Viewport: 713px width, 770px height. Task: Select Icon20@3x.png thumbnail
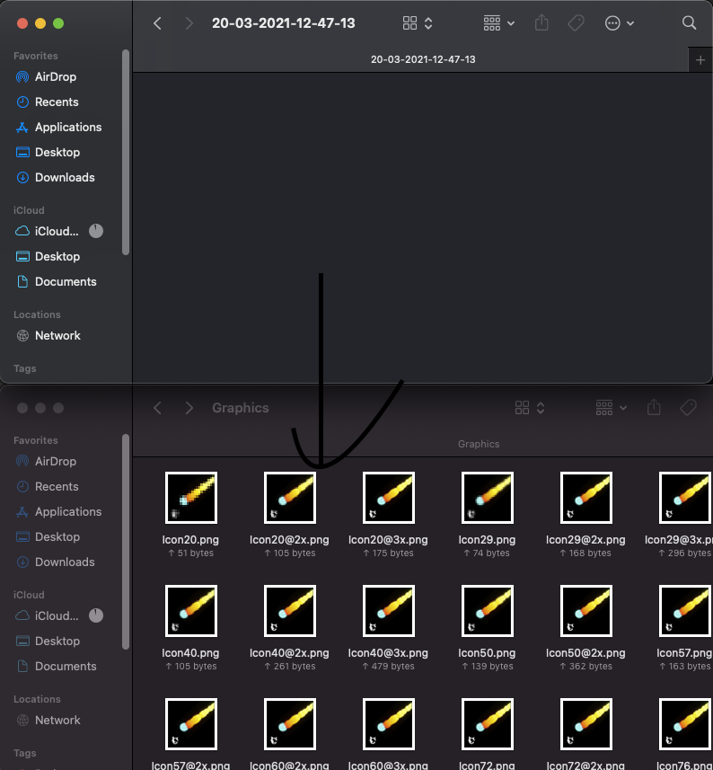coord(388,498)
